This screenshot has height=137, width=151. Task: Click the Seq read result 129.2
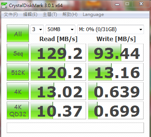pos(58,53)
